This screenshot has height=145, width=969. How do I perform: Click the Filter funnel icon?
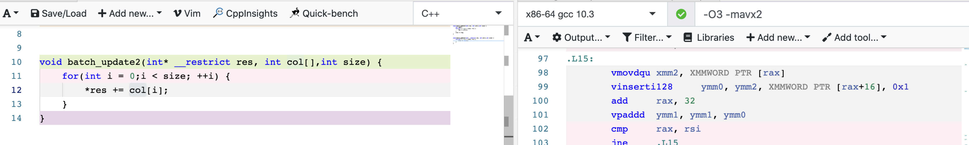point(627,38)
